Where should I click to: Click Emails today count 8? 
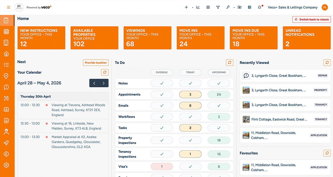(190, 106)
